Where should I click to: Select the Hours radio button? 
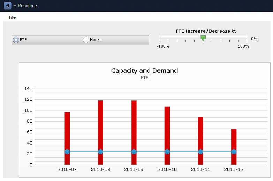pos(86,40)
